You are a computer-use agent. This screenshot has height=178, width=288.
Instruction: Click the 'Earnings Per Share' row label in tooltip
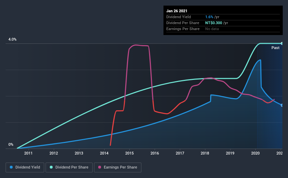tap(183, 29)
